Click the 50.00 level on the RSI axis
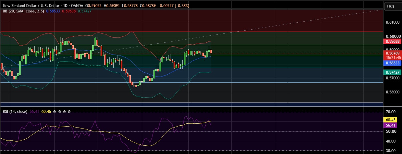 pos(390,131)
